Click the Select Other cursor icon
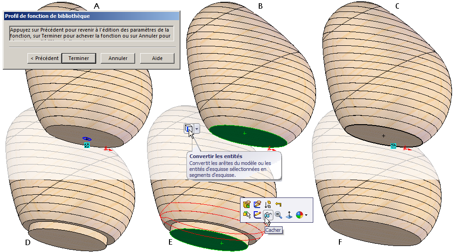This screenshot has width=458, height=252. pos(247,215)
